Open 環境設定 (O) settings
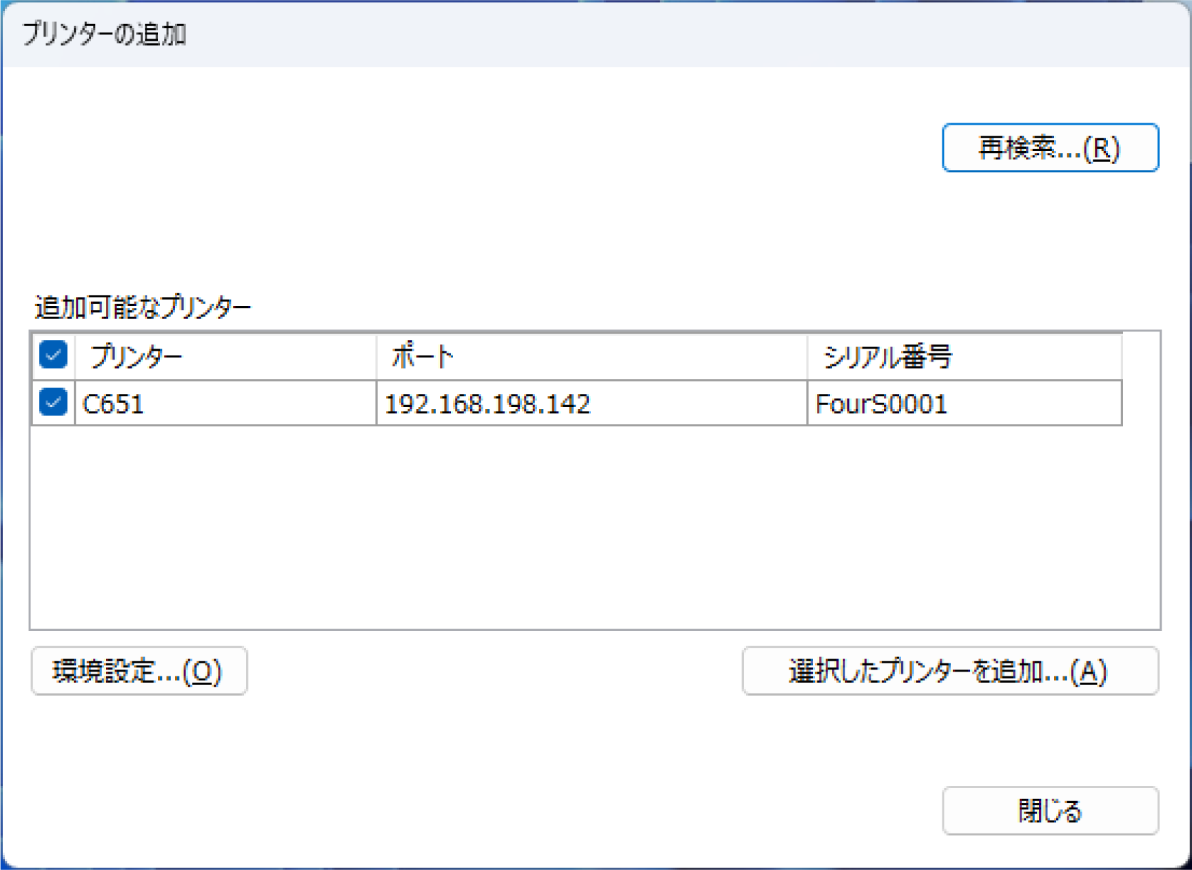Viewport: 1192px width, 870px height. coord(139,671)
